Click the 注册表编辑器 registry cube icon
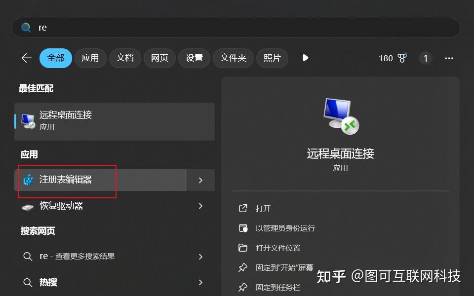Viewport: 474px width, 296px height. [29, 180]
